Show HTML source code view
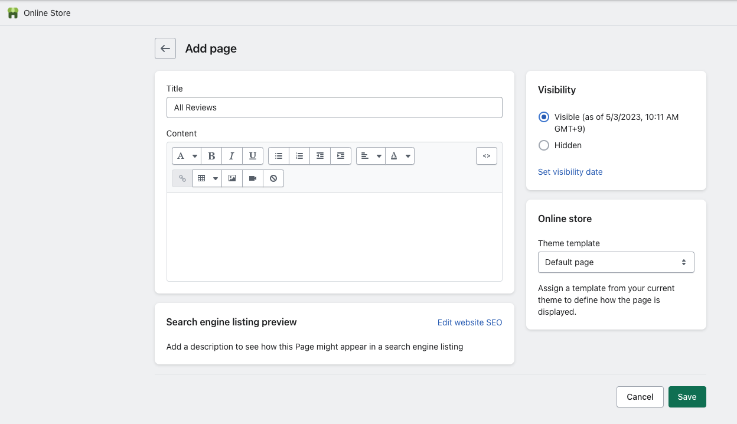The height and width of the screenshot is (424, 737). pos(487,156)
